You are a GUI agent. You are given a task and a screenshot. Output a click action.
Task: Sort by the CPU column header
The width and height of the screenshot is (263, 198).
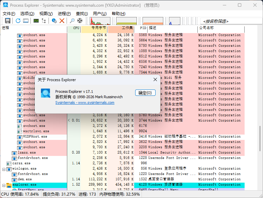click(x=74, y=29)
